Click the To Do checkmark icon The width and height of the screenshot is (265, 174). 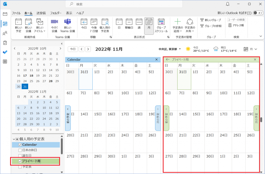[5, 52]
